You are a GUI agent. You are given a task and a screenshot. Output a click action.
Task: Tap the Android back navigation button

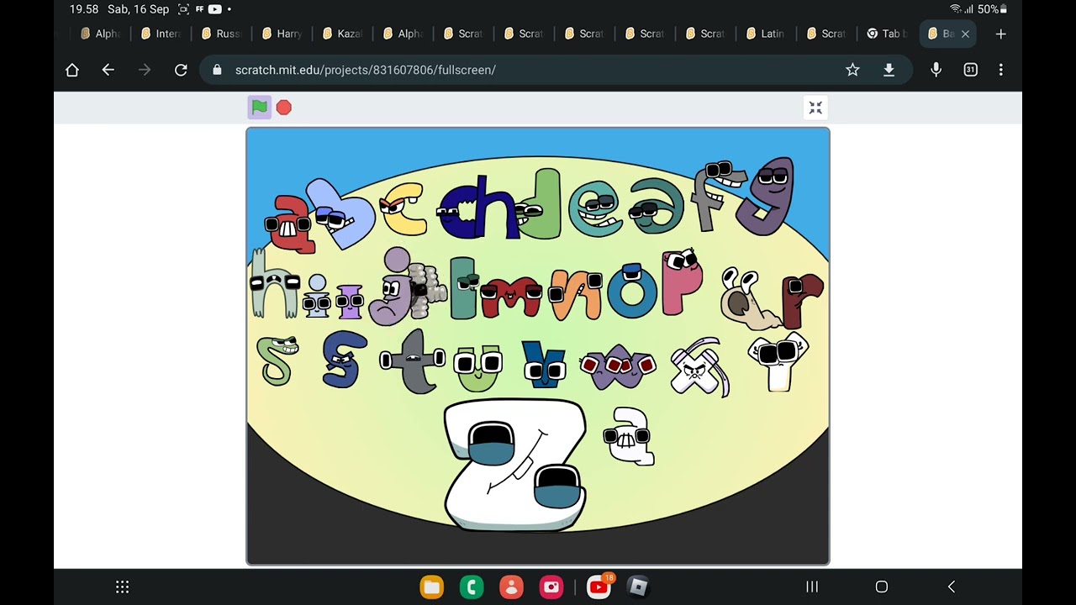click(952, 587)
